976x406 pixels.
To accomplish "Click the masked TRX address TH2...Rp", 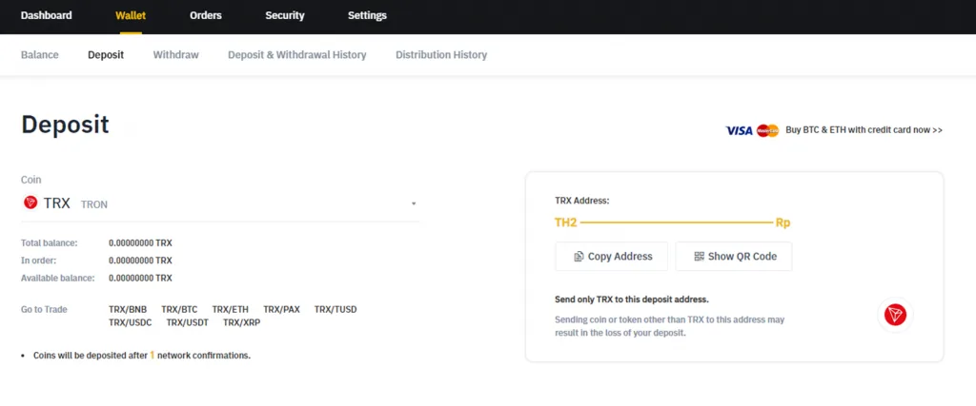I will point(672,222).
